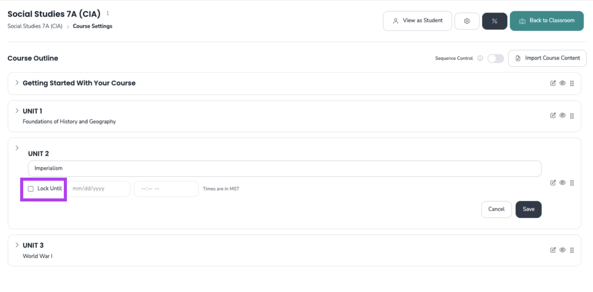The image size is (593, 292).
Task: Click the classroom icon in Back to Classroom
Action: [x=522, y=21]
